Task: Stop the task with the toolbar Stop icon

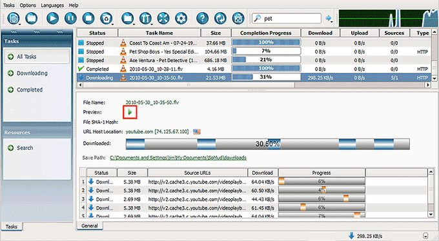Action: (88, 19)
